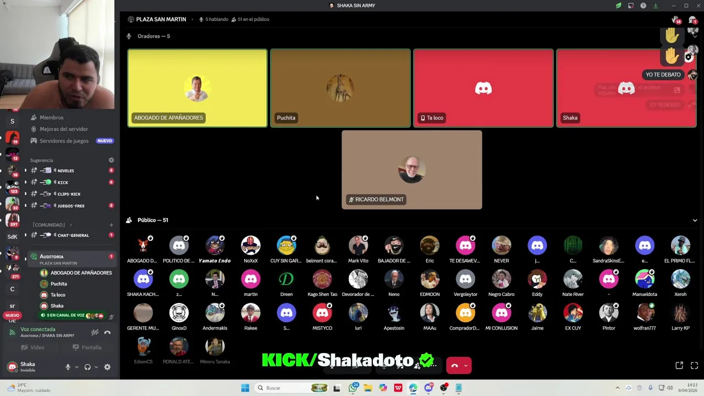The width and height of the screenshot is (704, 396).
Task: Open dropdown arrow beside red disconnect button
Action: [466, 365]
